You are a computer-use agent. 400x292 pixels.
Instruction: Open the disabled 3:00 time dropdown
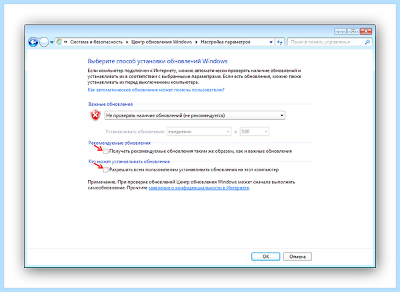coord(255,131)
